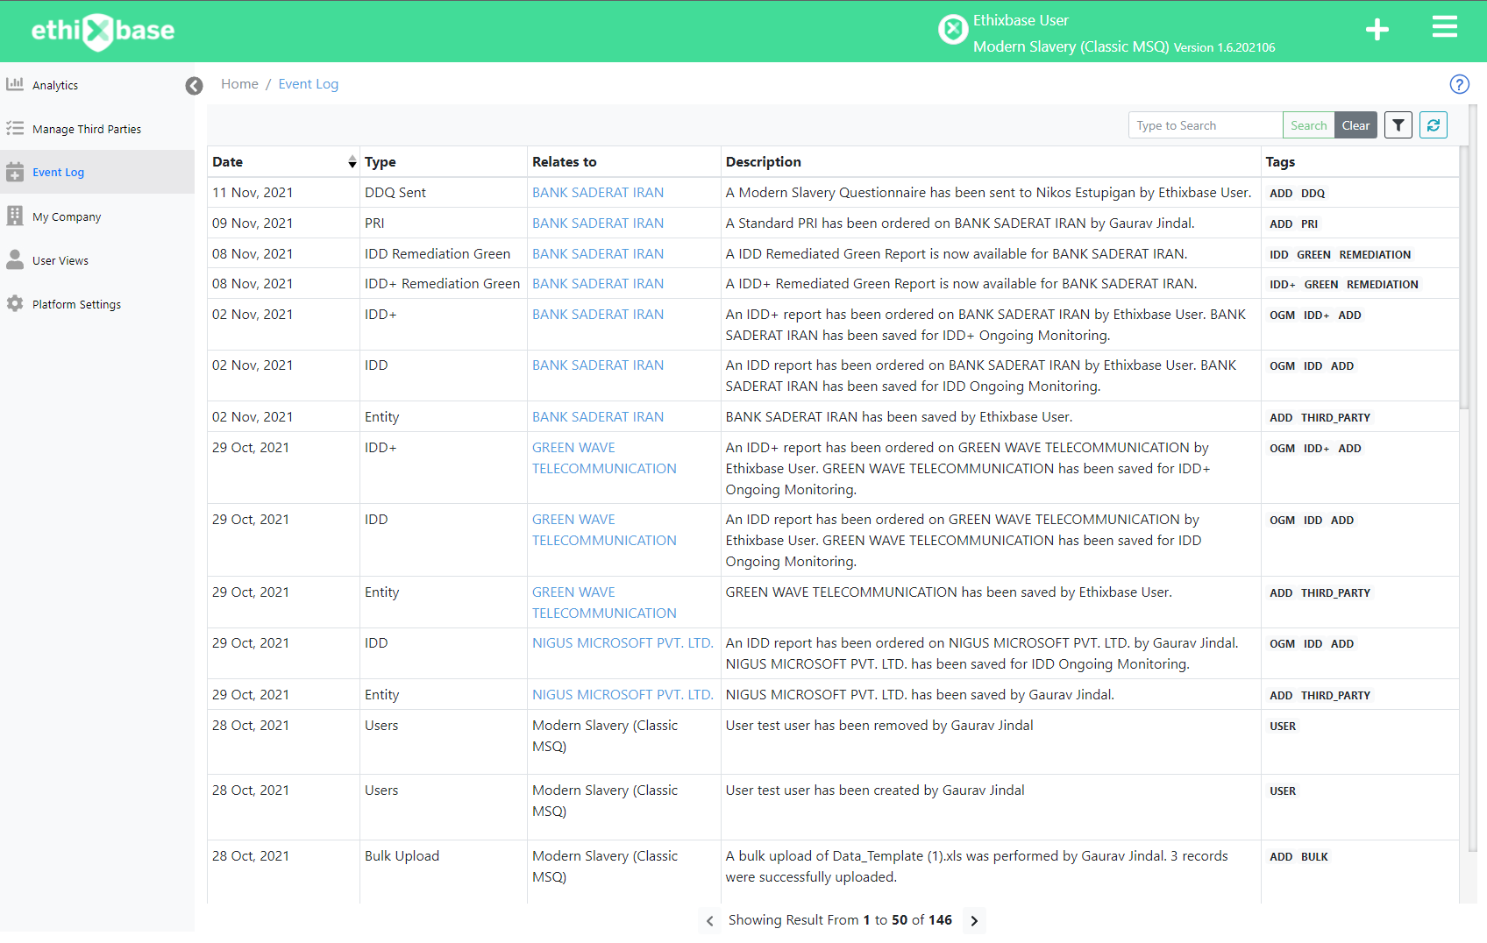Click the Event Log calendar icon
Image resolution: width=1487 pixels, height=943 pixels.
[15, 172]
